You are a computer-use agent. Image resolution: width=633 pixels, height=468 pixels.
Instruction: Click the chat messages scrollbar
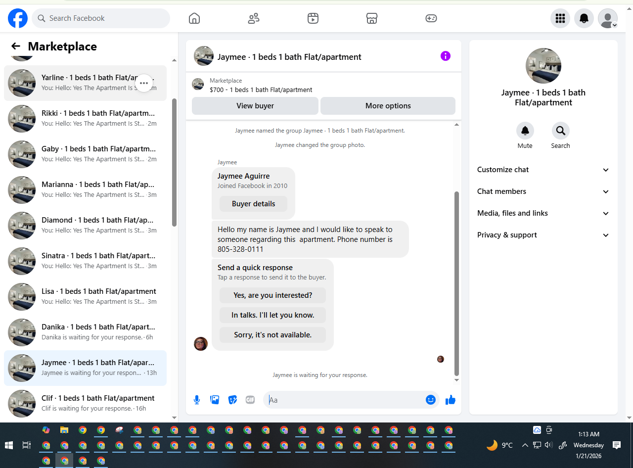coord(456,283)
